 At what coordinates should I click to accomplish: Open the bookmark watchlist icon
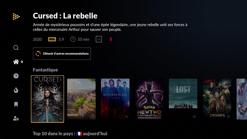[16, 104]
